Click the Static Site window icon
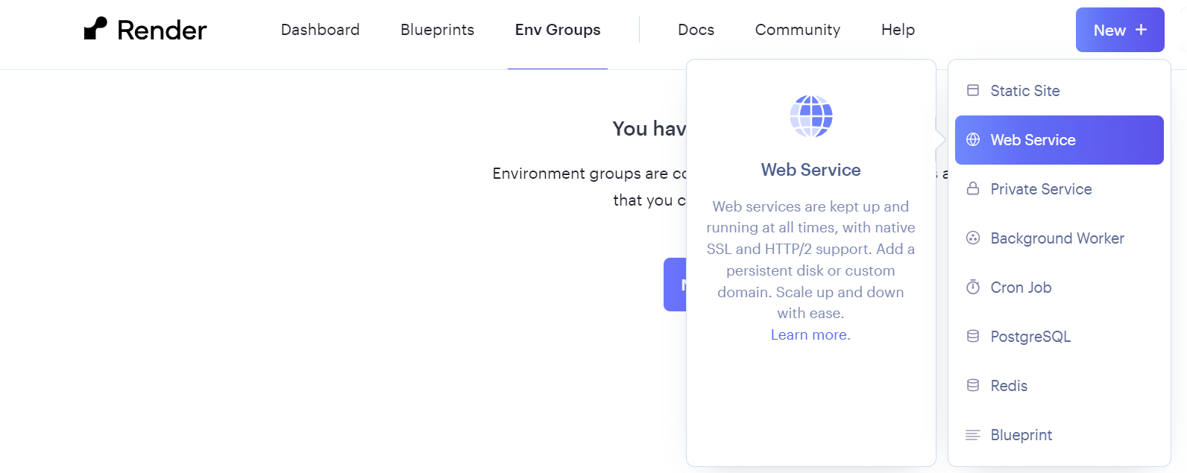1187x473 pixels. point(973,91)
